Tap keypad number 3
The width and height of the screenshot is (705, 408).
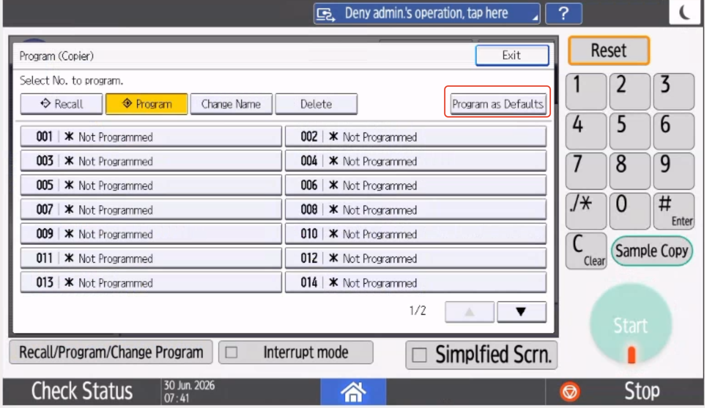coord(673,92)
